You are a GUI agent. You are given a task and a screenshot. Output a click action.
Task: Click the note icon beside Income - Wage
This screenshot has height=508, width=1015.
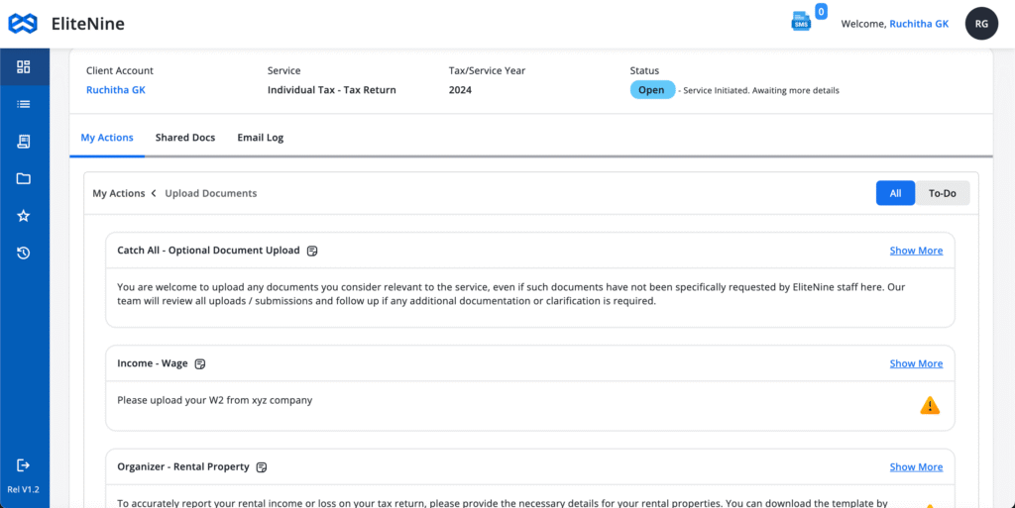200,364
